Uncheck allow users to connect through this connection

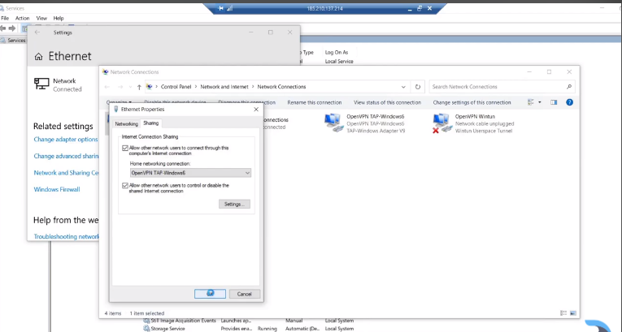[125, 148]
